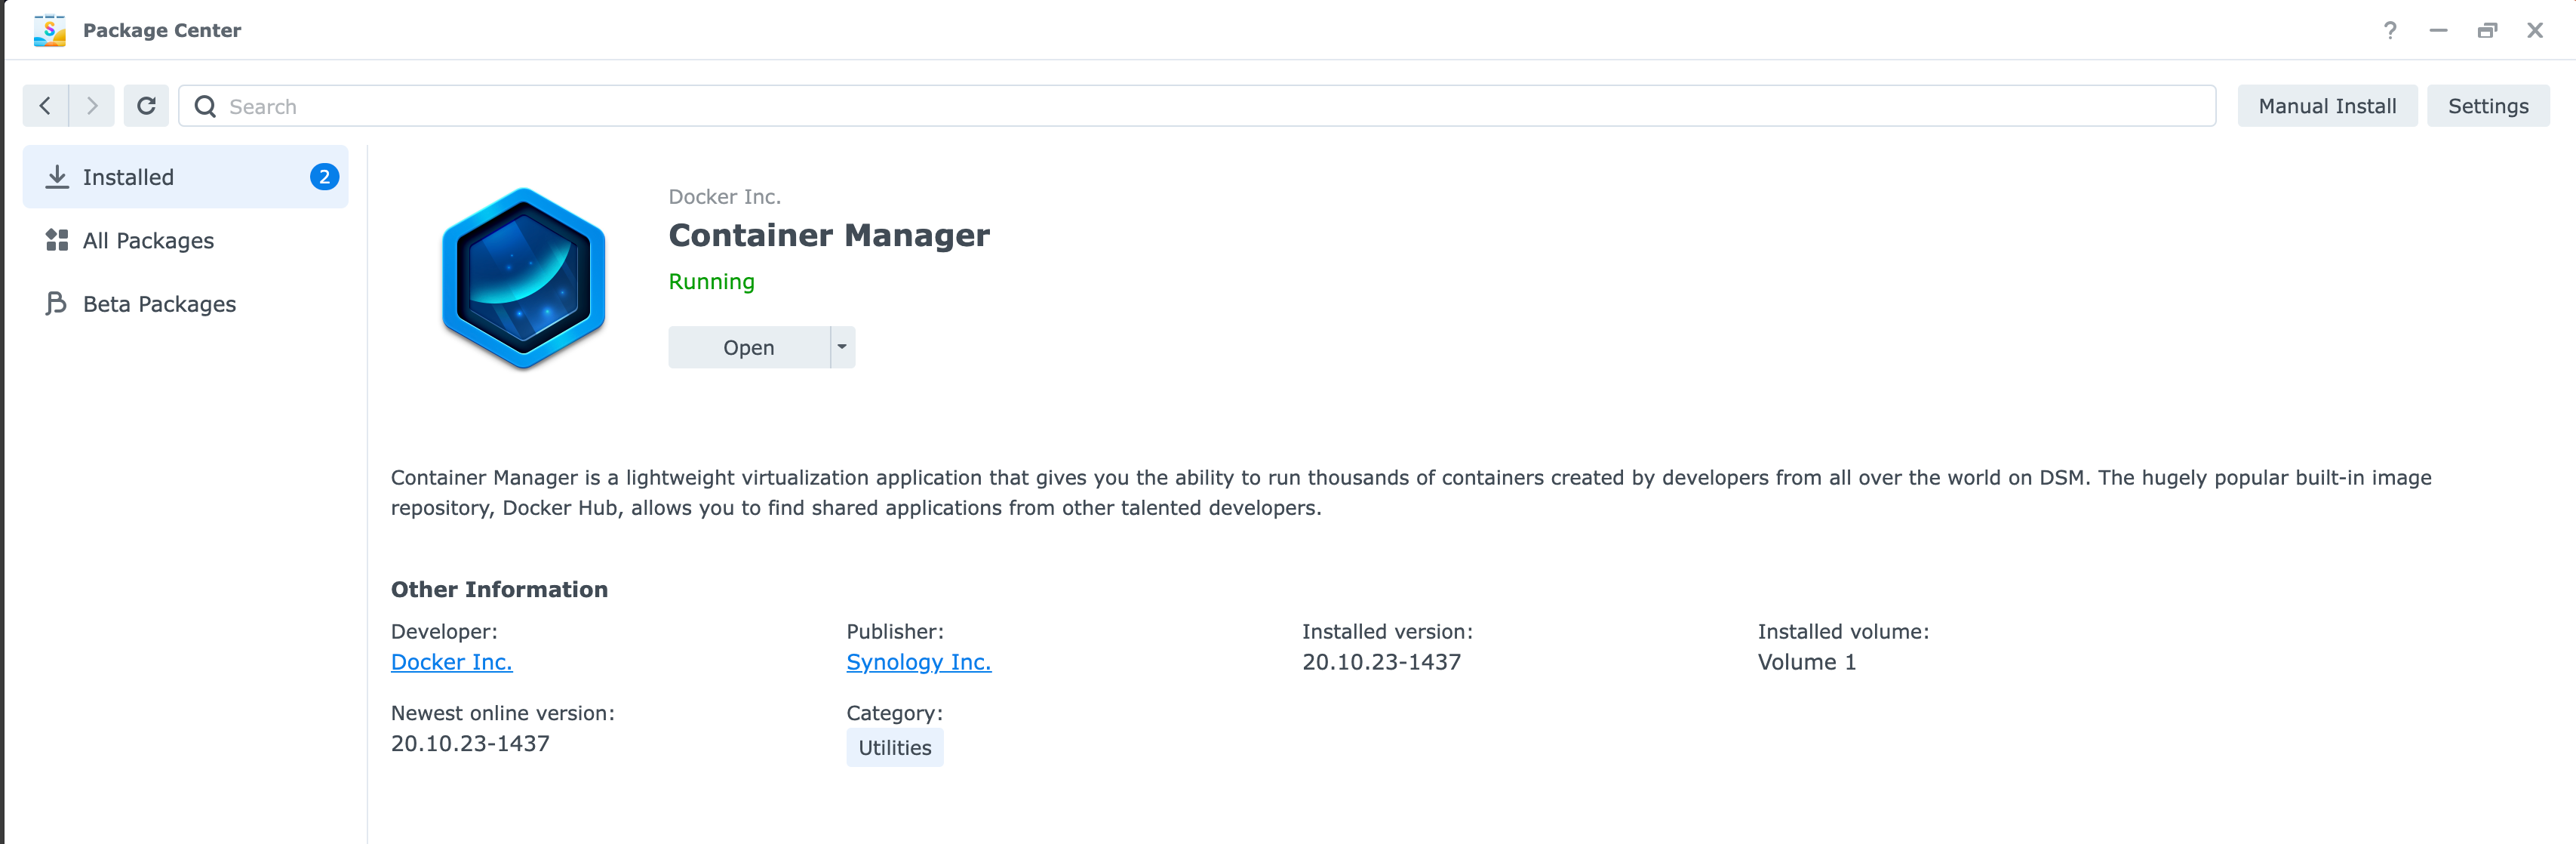
Task: Open the Container Manager package
Action: coord(748,347)
